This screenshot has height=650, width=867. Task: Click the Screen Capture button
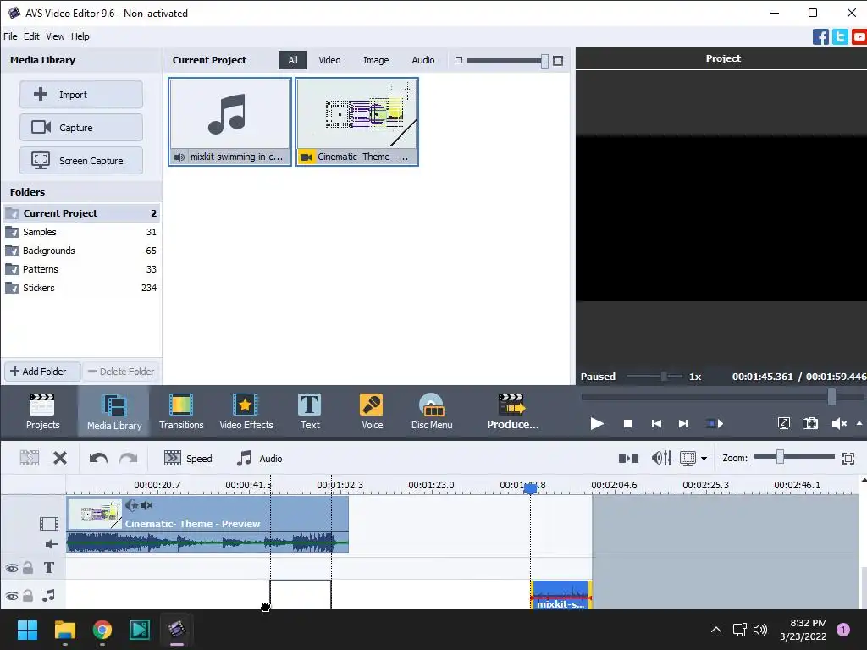coord(80,160)
